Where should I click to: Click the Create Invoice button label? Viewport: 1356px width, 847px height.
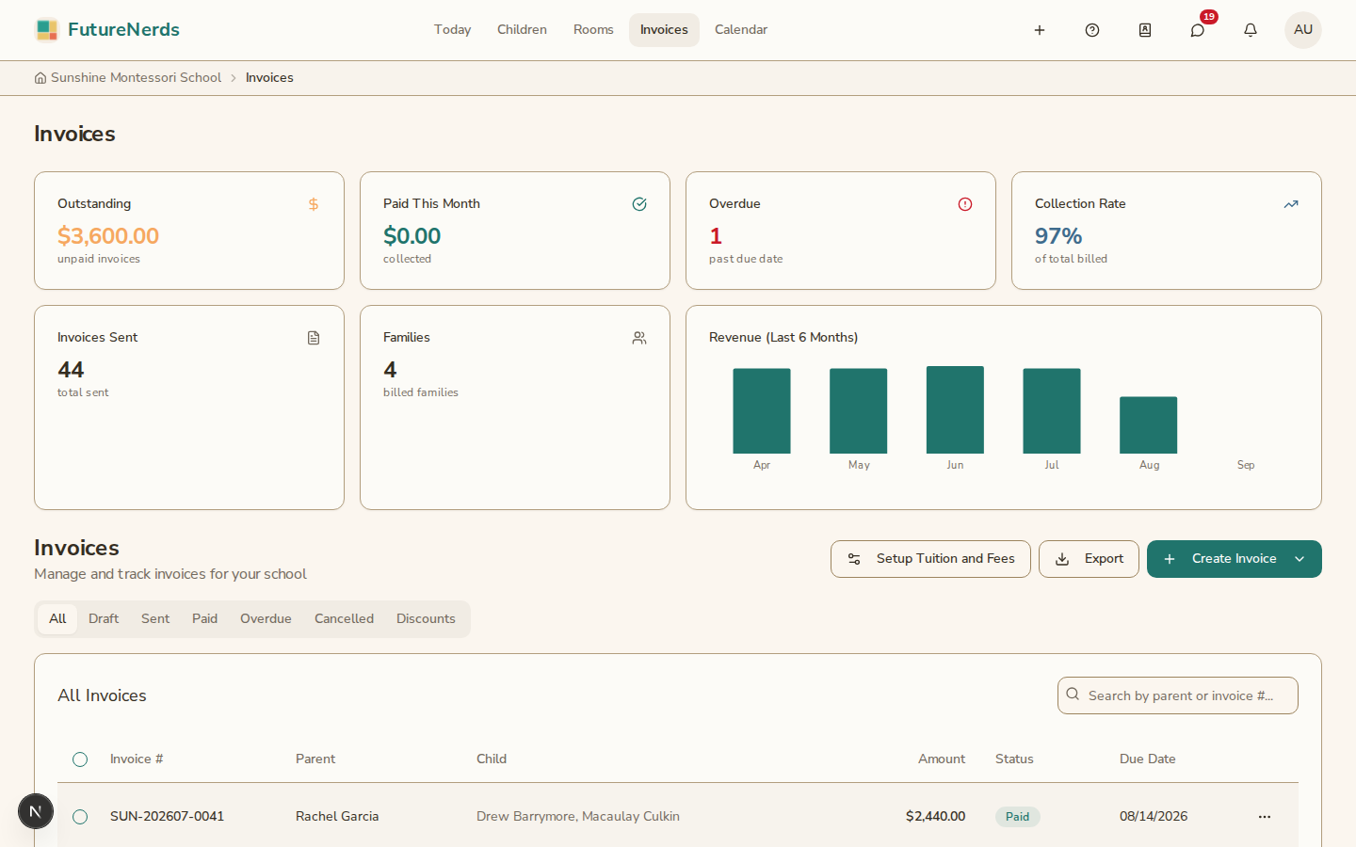(x=1234, y=559)
